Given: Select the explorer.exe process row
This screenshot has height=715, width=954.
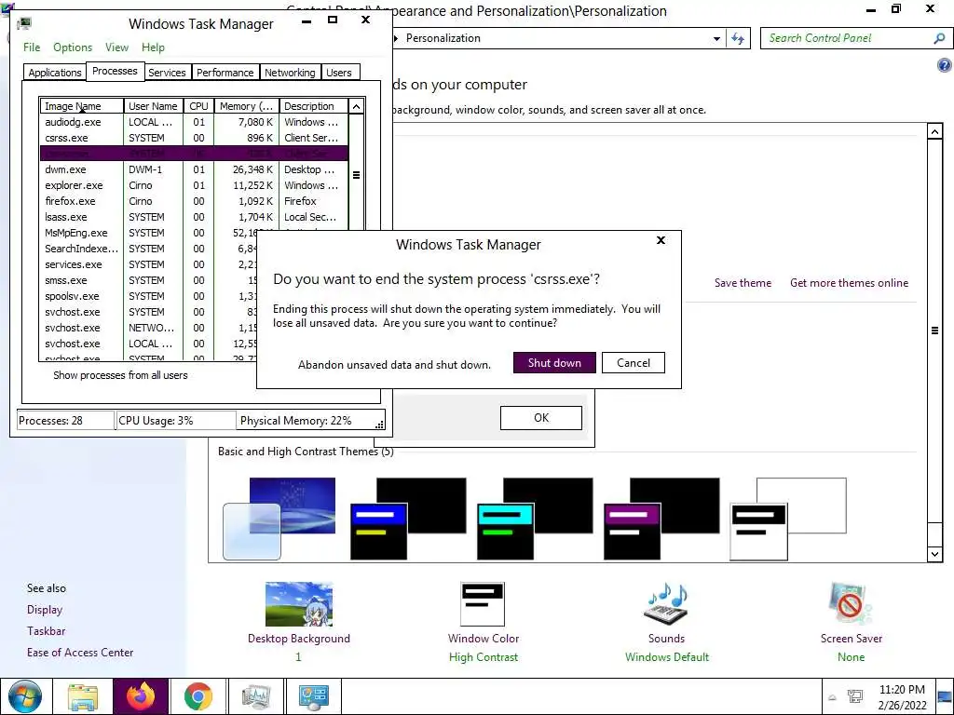Looking at the screenshot, I should [x=194, y=185].
